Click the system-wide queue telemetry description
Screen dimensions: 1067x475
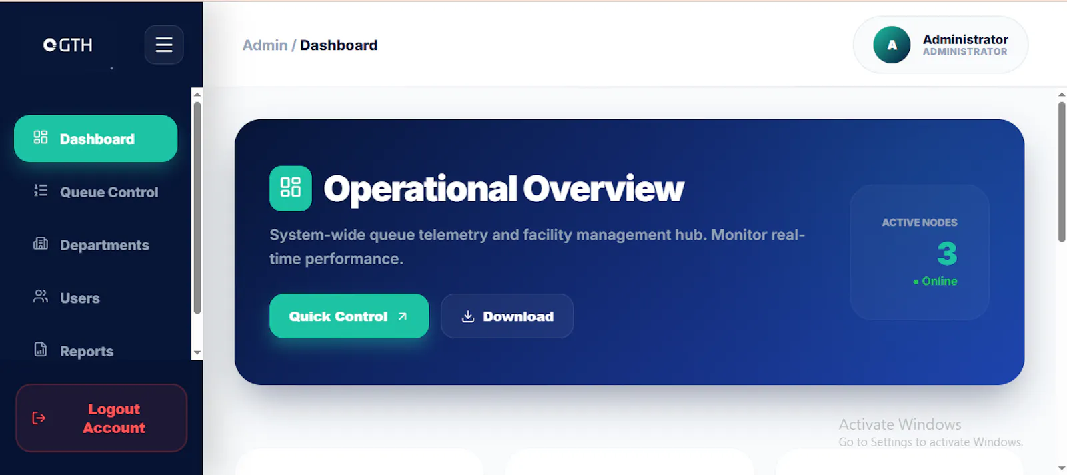pos(537,246)
